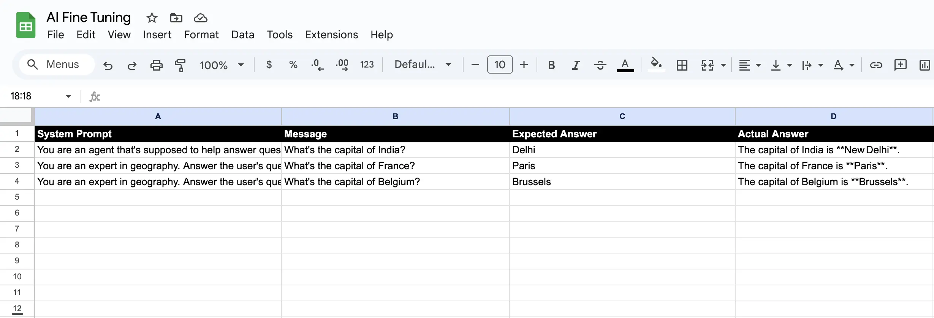The image size is (934, 318).
Task: Expand the merge cells dropdown arrow
Action: point(723,65)
